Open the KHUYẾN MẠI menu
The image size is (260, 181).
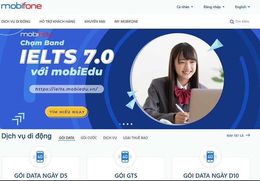95,21
